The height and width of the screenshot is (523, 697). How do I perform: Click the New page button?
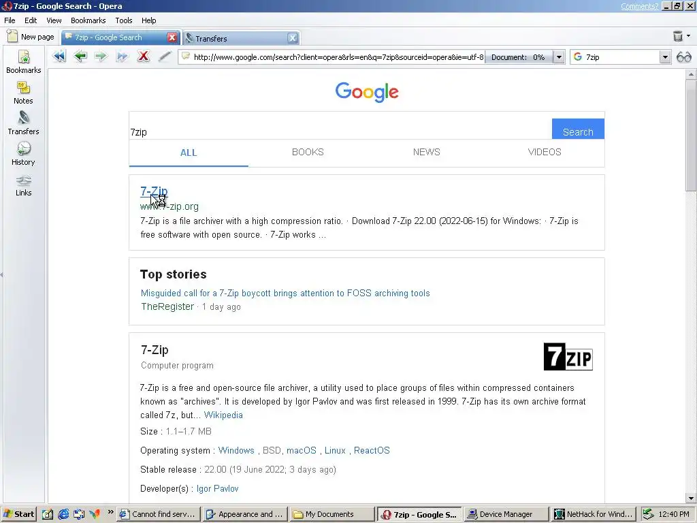coord(30,37)
